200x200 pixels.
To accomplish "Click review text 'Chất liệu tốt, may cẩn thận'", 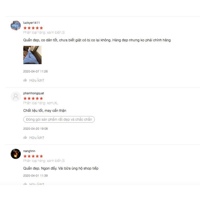I will pos(45,111).
